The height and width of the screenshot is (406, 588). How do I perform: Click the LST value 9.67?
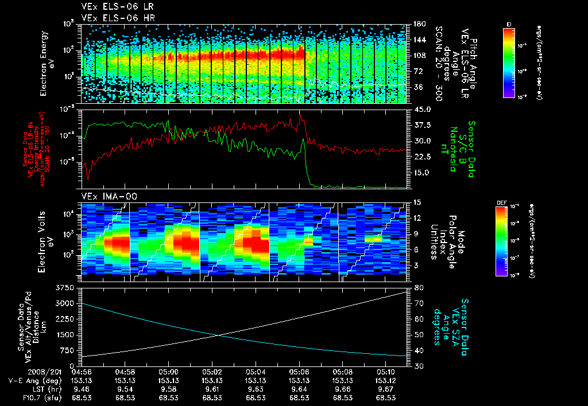click(385, 389)
